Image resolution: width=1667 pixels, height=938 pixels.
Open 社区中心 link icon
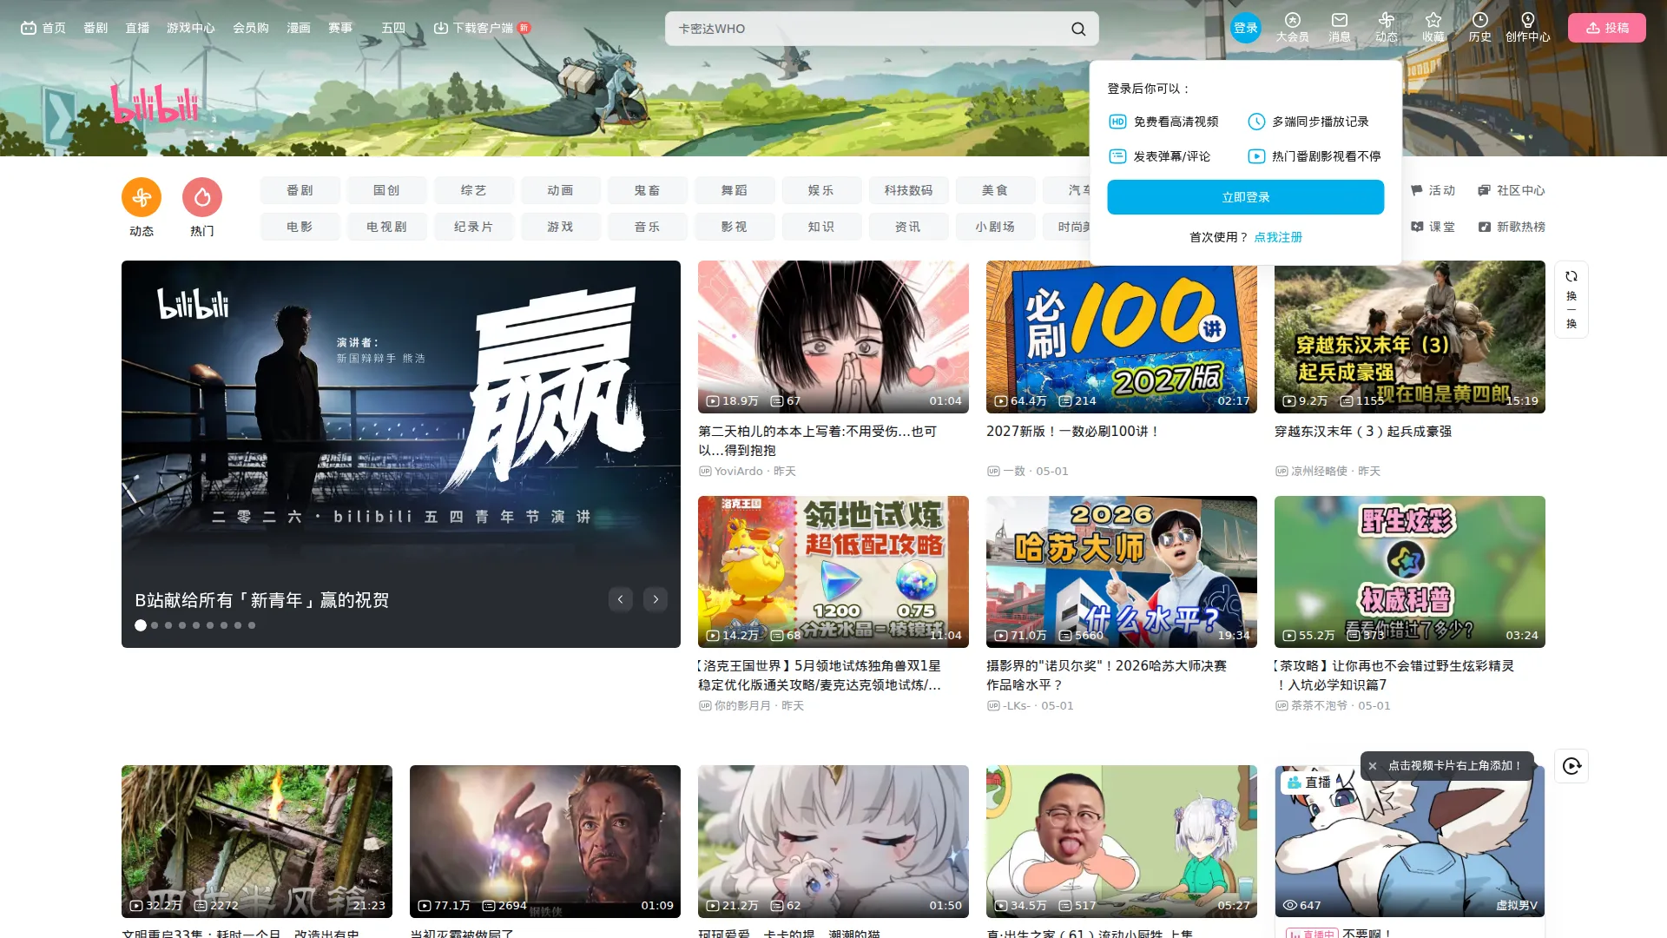1484,190
